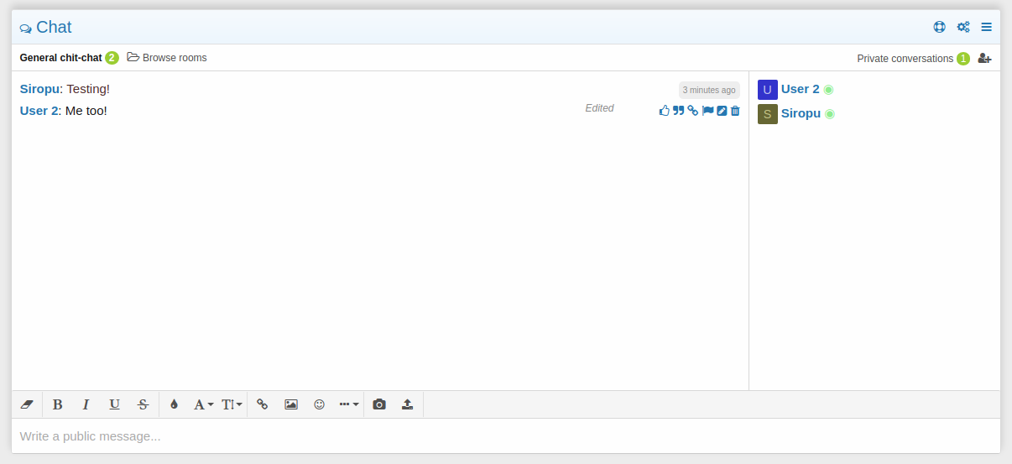This screenshot has width=1012, height=464.
Task: Click Siropu's username in the message list
Action: [x=39, y=89]
